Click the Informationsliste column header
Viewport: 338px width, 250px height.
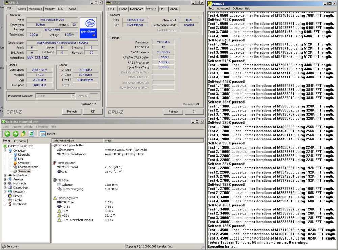[78, 141]
